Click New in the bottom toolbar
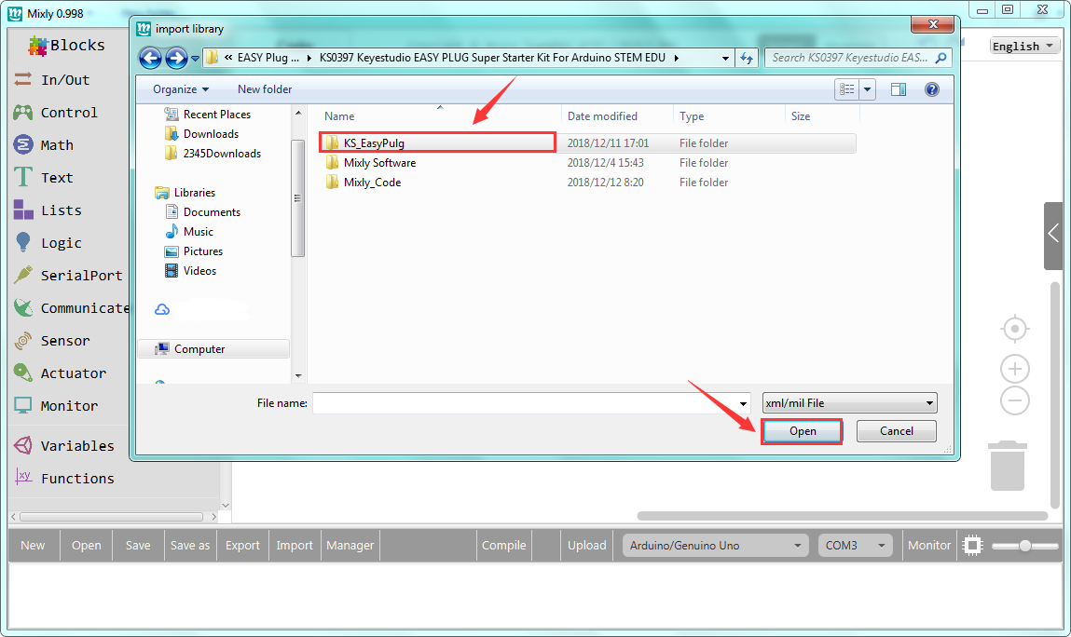 (33, 546)
